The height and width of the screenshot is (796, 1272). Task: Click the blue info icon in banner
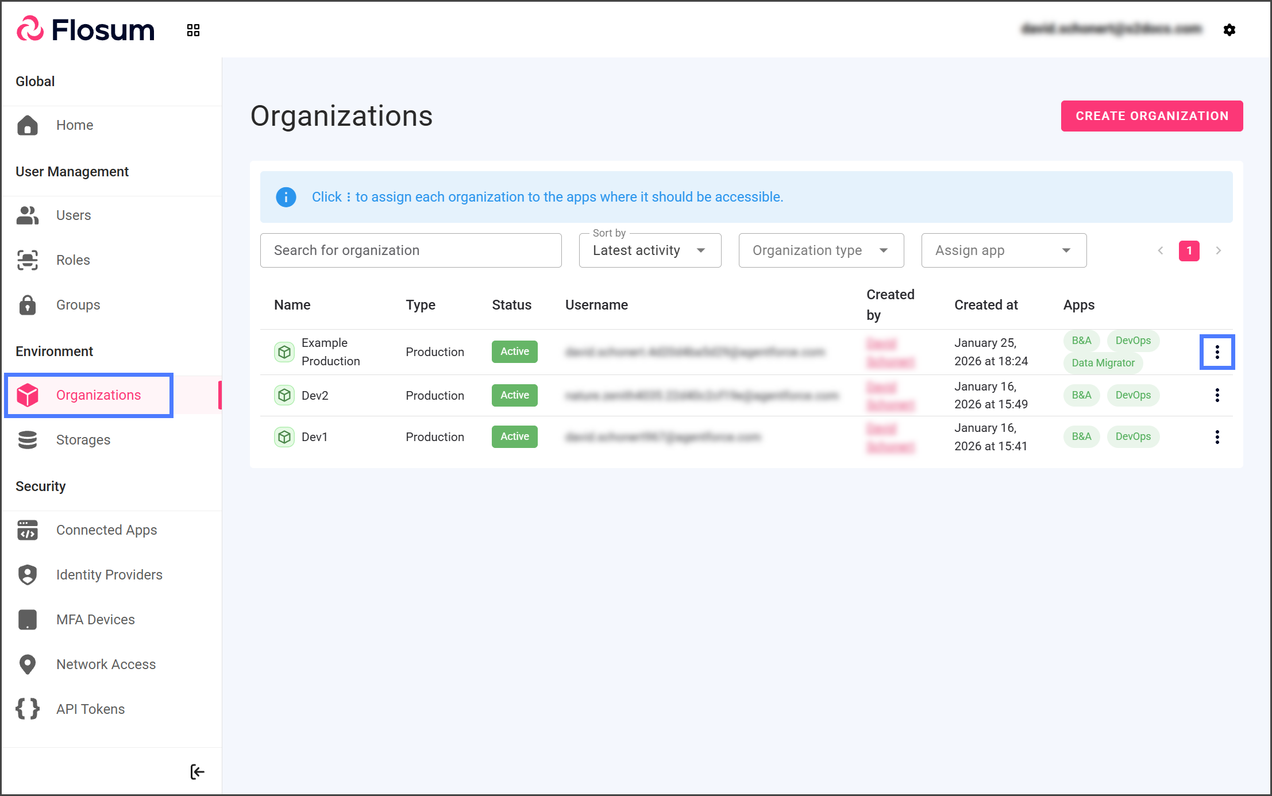(286, 197)
